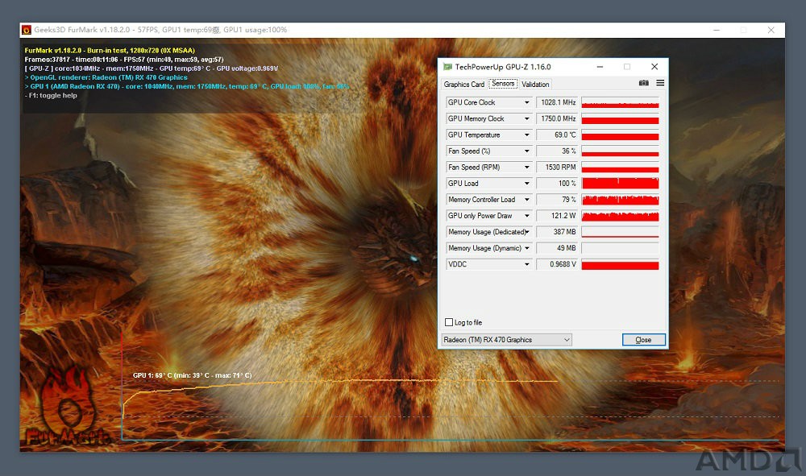Click the GPU Core Clock history graph

tap(620, 103)
